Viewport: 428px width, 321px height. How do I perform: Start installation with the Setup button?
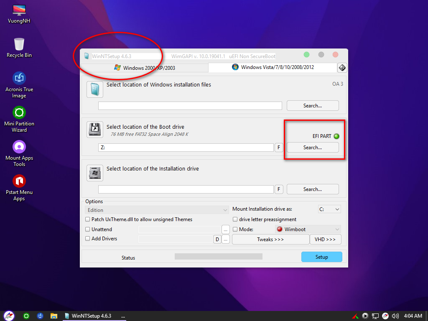[x=321, y=257]
